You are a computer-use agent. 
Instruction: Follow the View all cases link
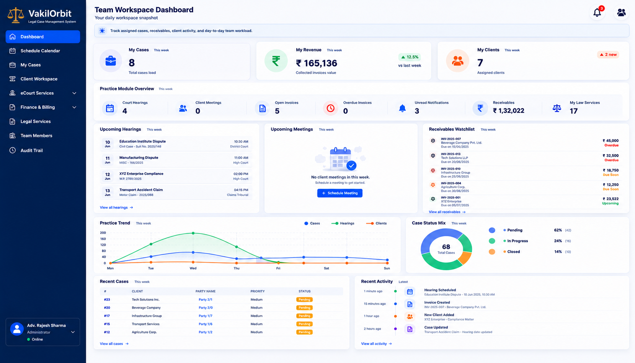click(x=114, y=344)
